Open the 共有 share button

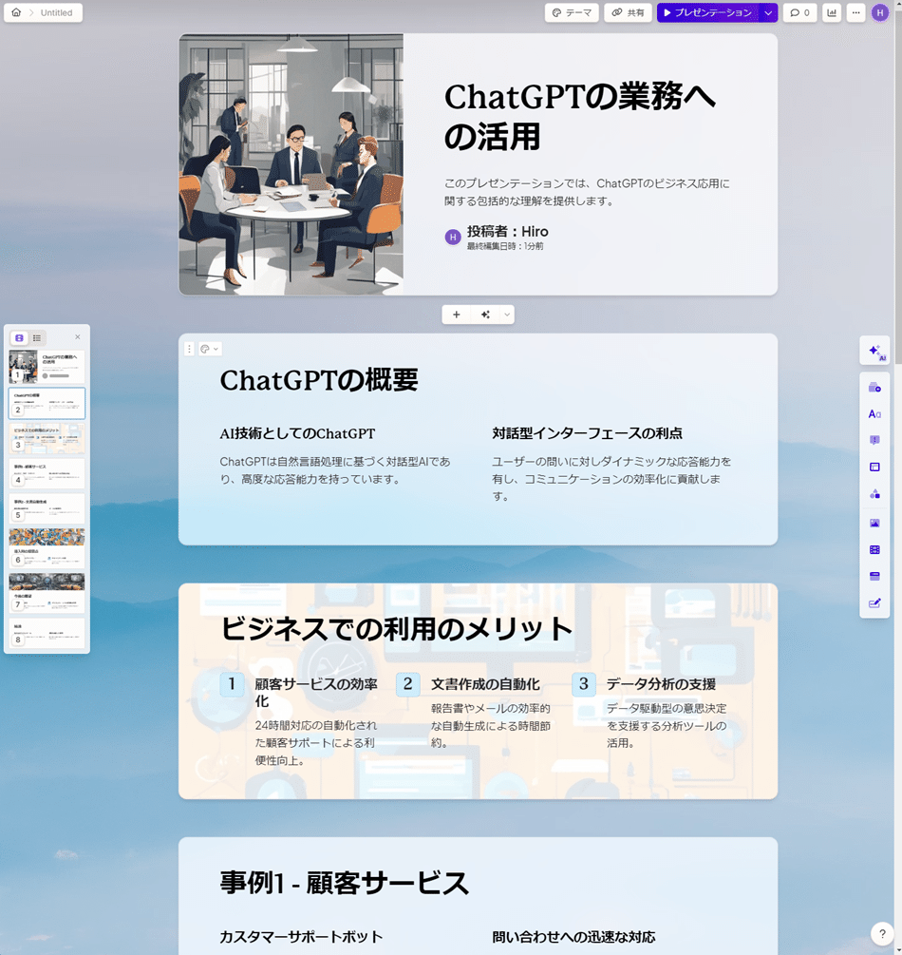[629, 12]
